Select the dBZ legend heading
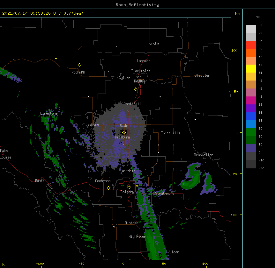 coord(258,17)
